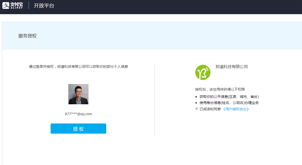Image resolution: width=302 pixels, height=165 pixels.
Task: Click the account email 877***@qq.com
Action: pyautogui.click(x=78, y=114)
